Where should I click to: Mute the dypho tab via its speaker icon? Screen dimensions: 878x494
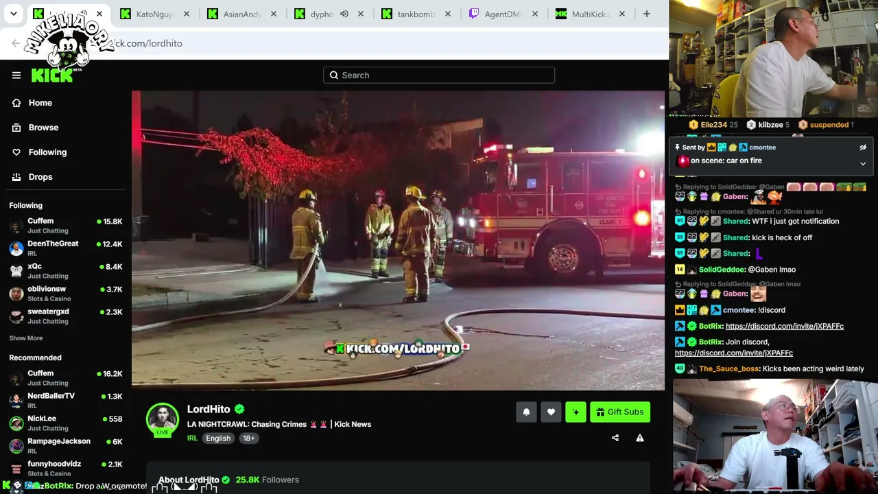pos(344,14)
